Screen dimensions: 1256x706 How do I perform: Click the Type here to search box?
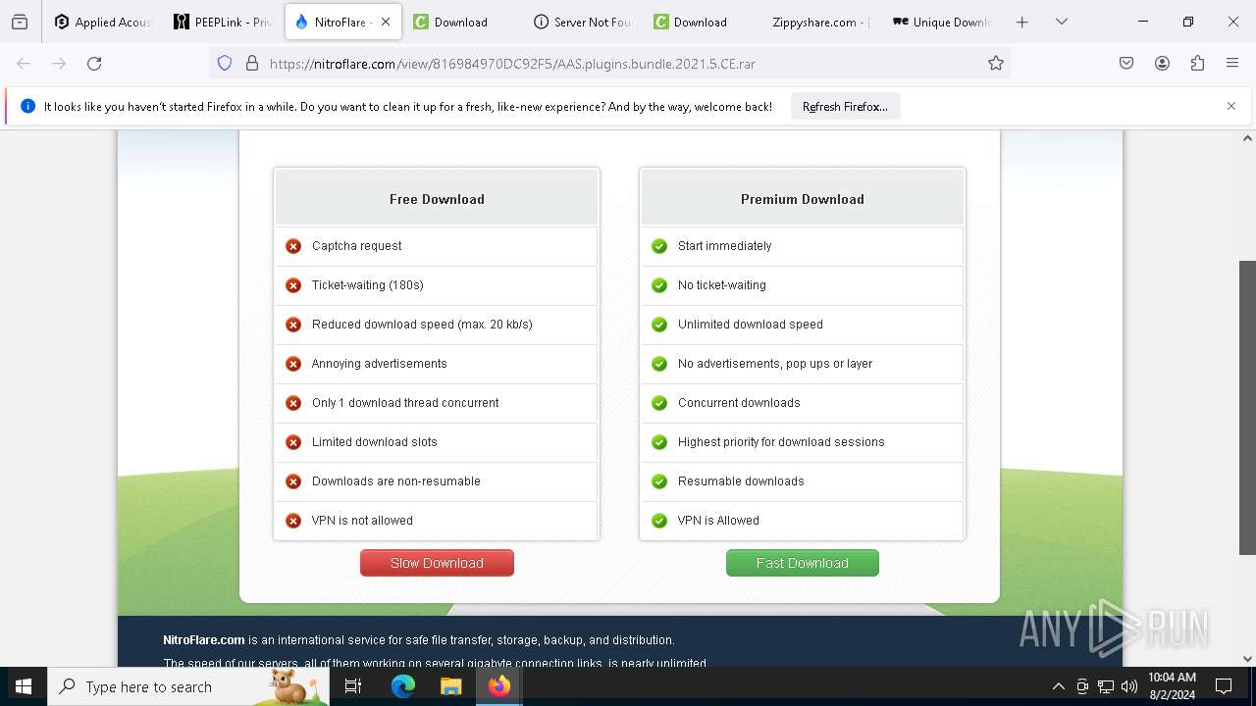tap(186, 686)
